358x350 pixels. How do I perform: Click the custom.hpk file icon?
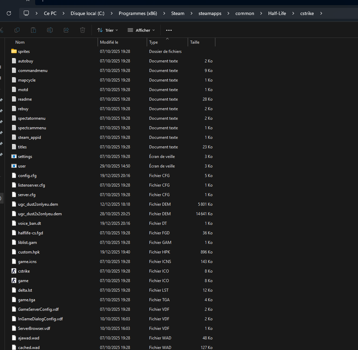pos(14,252)
